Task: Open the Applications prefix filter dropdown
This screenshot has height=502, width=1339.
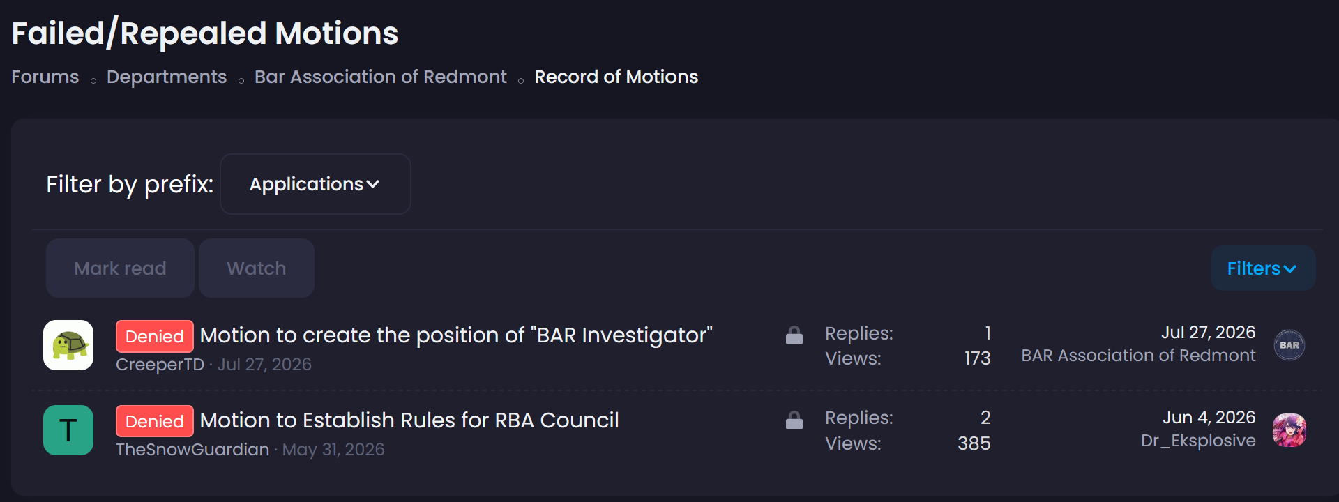Action: click(315, 184)
